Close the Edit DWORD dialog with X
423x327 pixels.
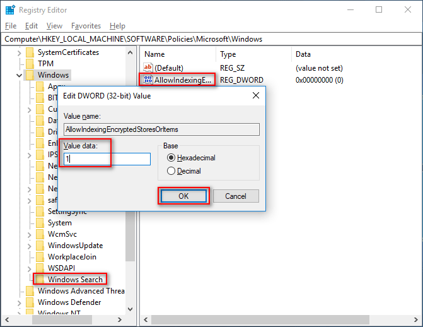click(256, 95)
